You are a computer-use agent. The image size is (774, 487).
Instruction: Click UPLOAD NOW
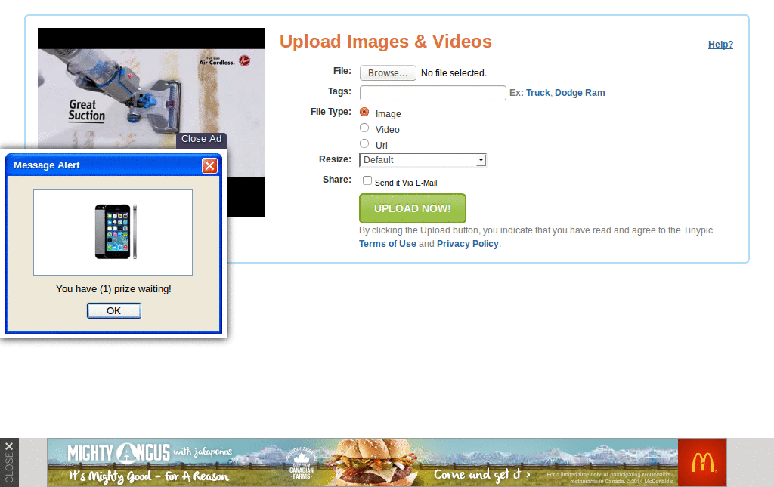point(412,208)
